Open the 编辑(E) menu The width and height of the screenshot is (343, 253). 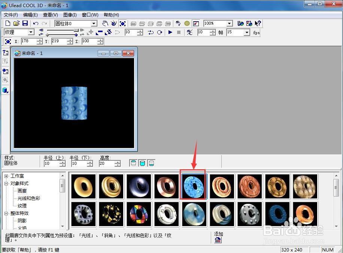[30, 15]
